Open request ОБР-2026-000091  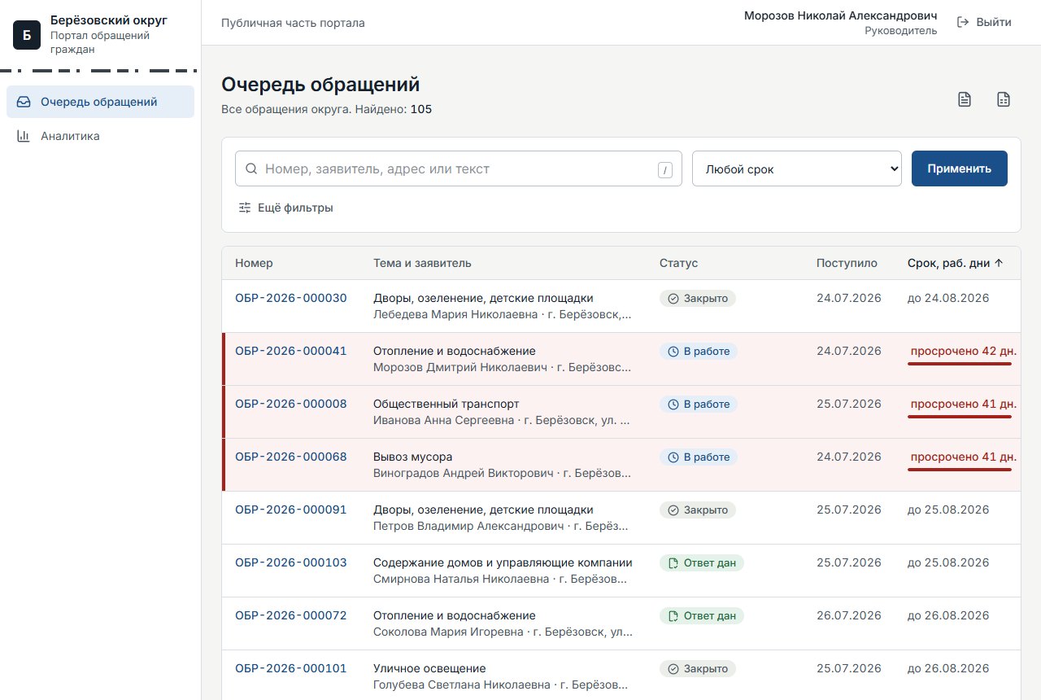[291, 510]
